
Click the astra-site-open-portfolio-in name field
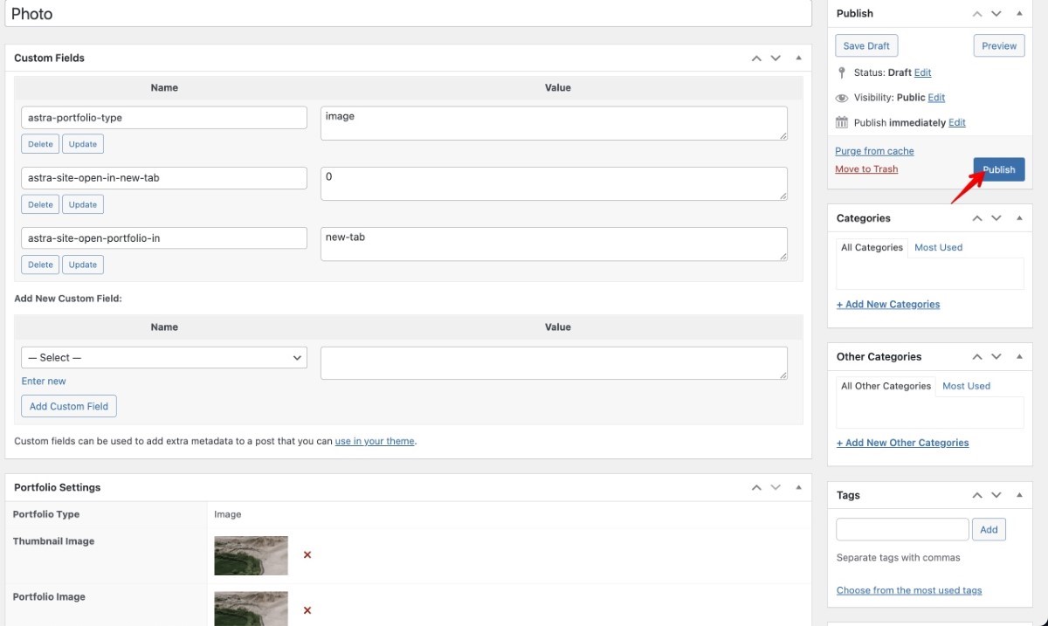164,237
